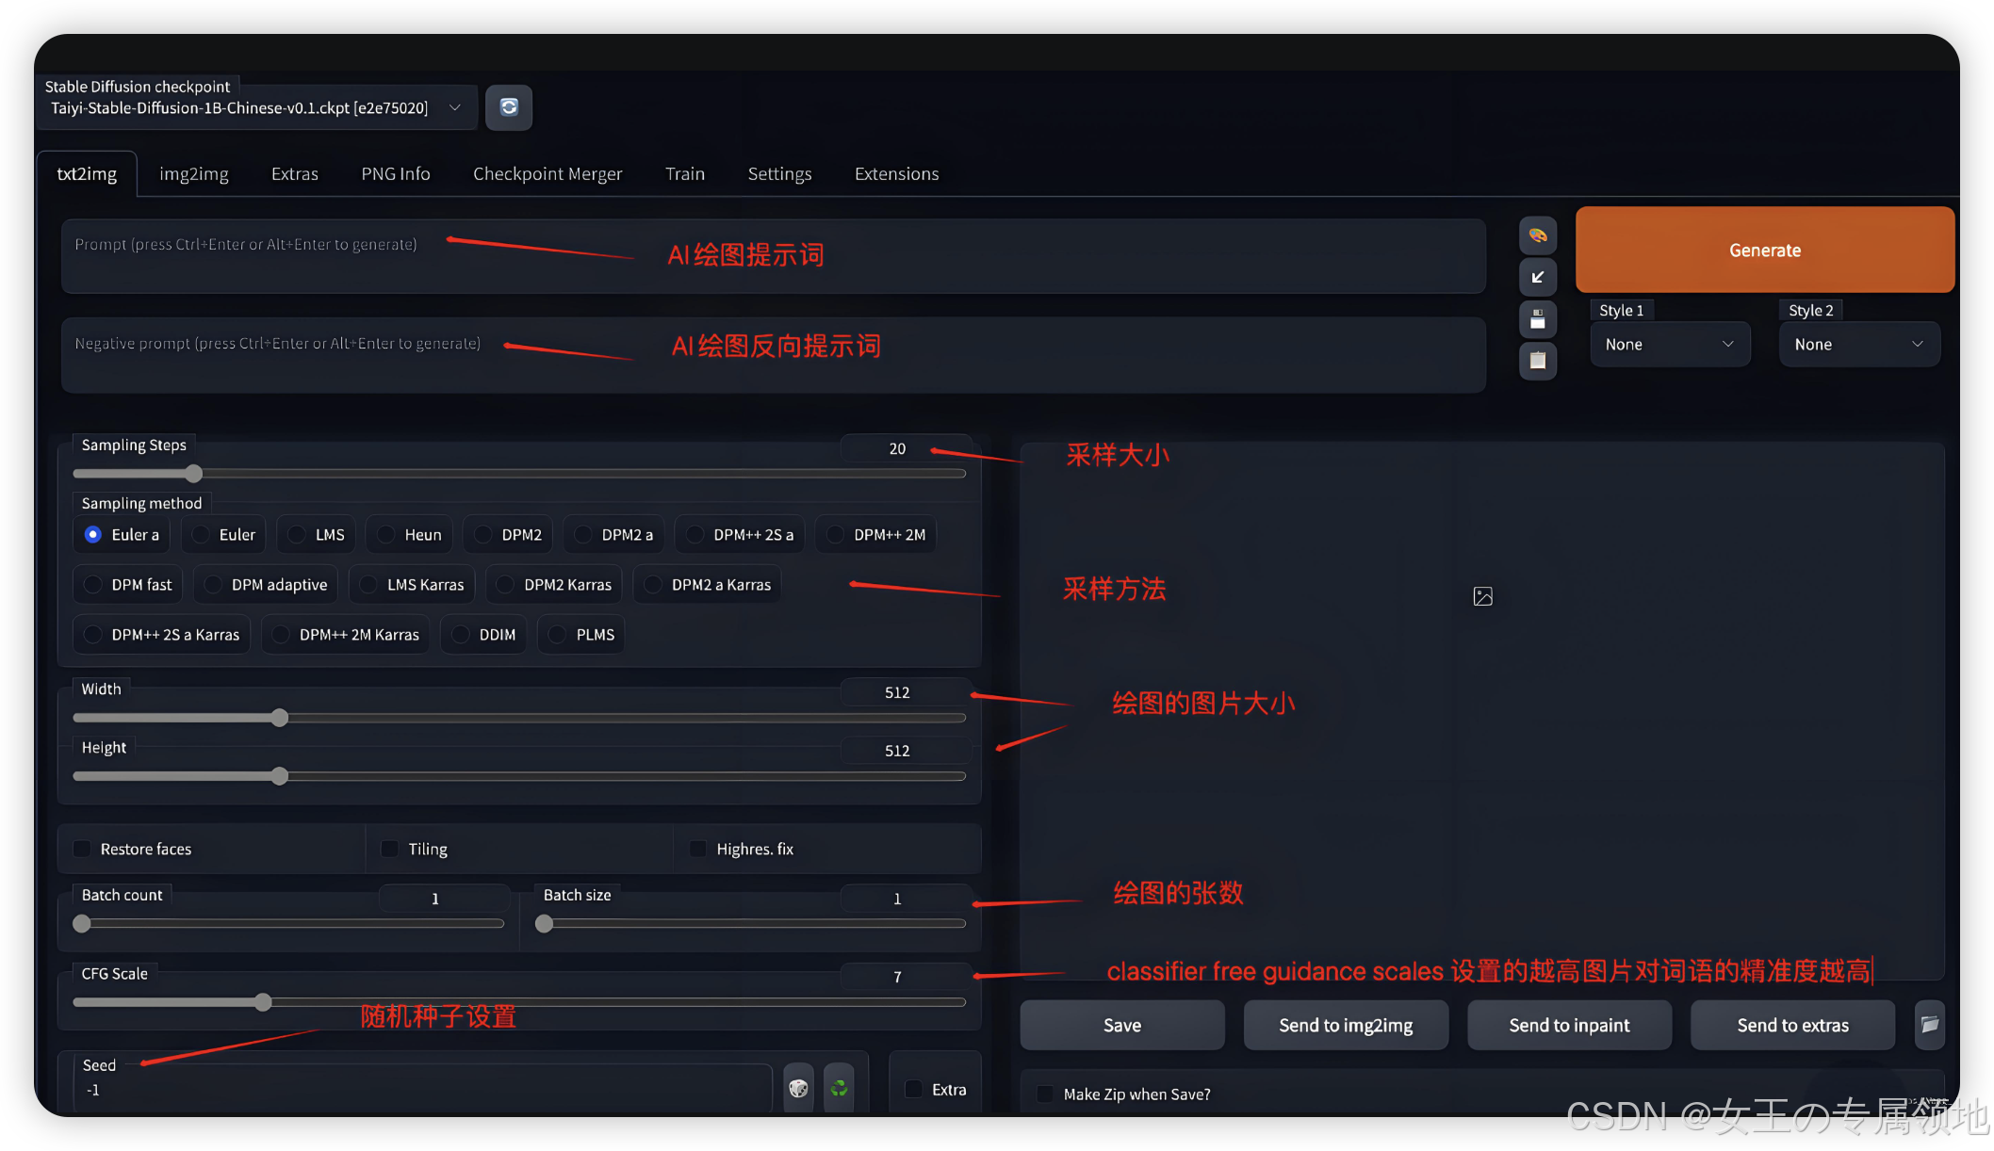This screenshot has height=1151, width=1994.
Task: Select Heun sampling method
Action: coord(410,535)
